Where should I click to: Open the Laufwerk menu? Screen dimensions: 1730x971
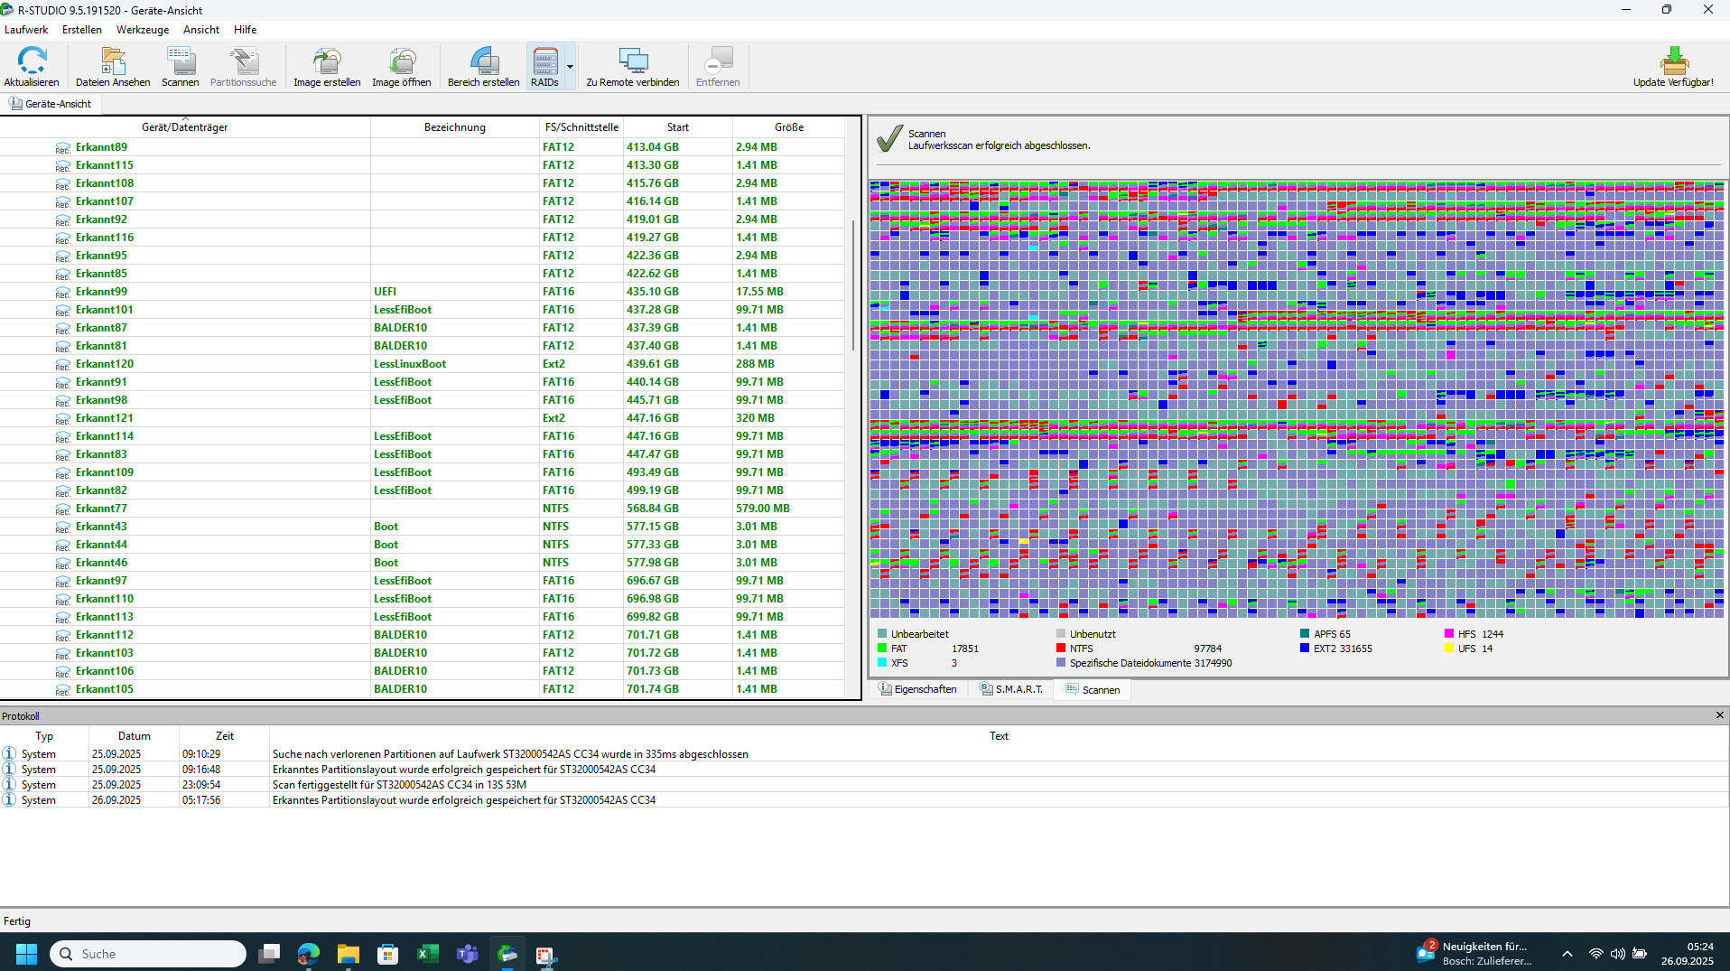pyautogui.click(x=26, y=30)
